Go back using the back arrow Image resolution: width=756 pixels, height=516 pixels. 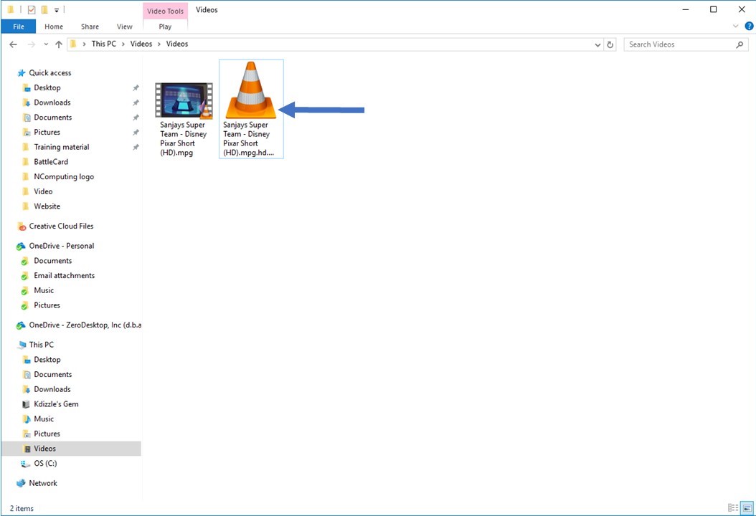[13, 44]
